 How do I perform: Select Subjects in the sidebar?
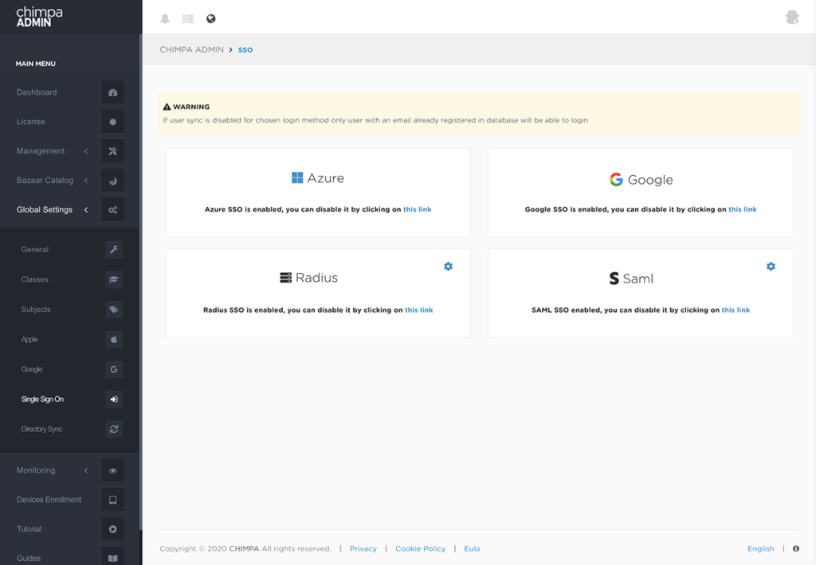pos(36,310)
